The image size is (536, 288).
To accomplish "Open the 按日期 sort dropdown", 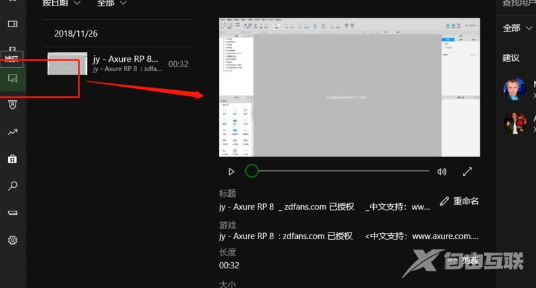I will pyautogui.click(x=61, y=3).
